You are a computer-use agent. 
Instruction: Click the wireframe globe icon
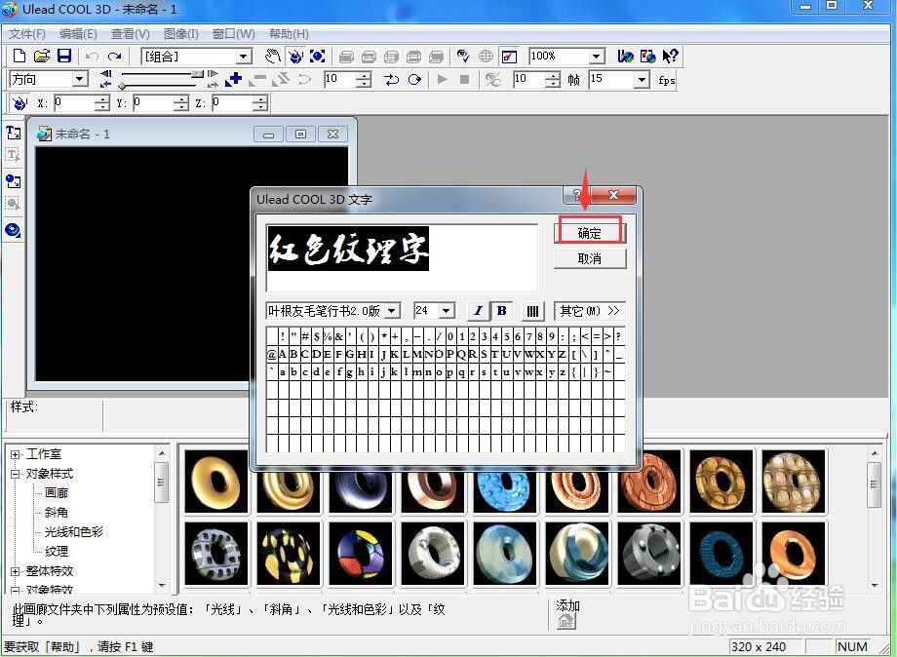pyautogui.click(x=486, y=56)
